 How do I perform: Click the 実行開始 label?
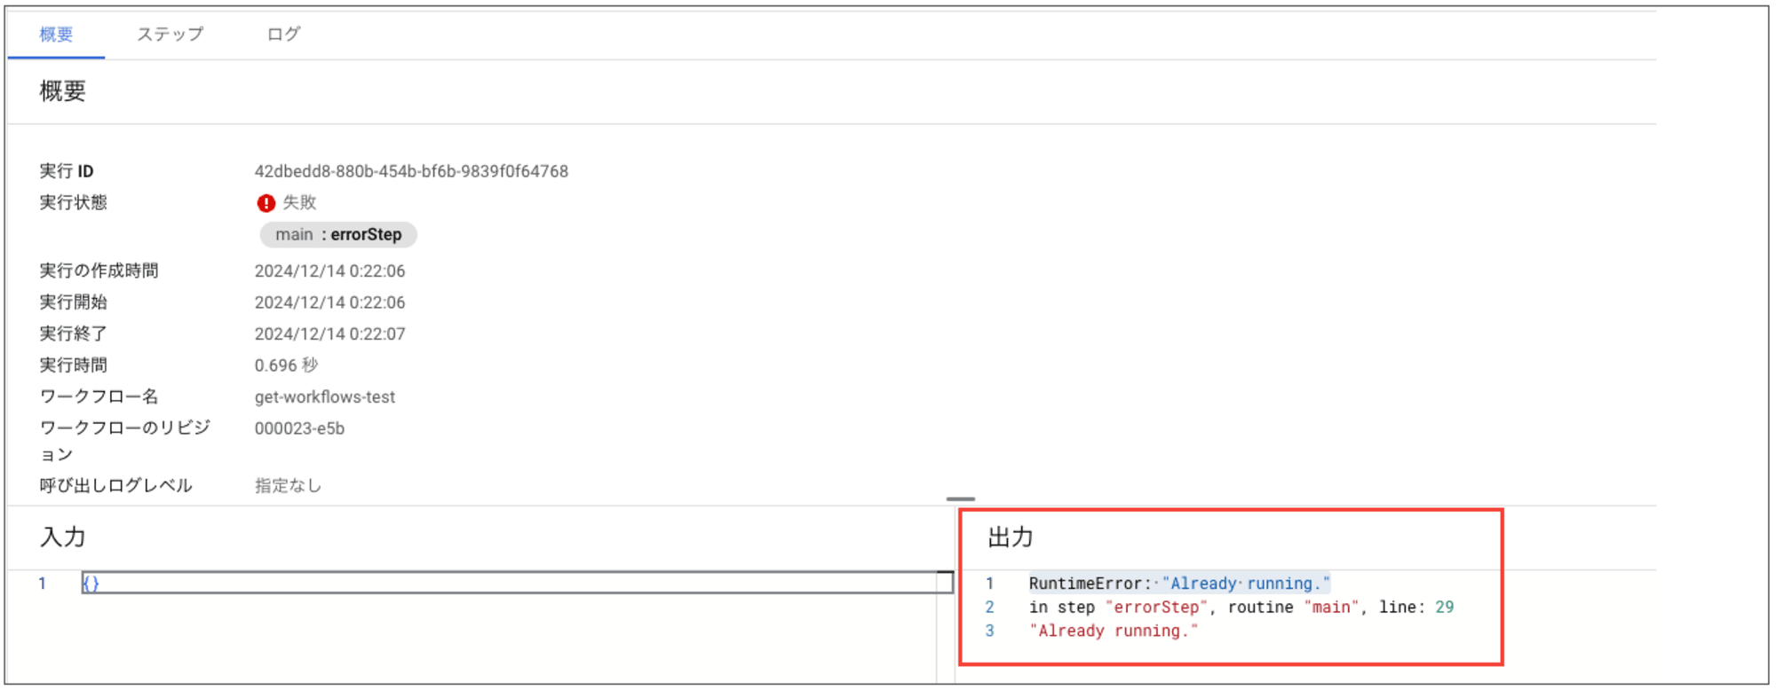tap(73, 302)
